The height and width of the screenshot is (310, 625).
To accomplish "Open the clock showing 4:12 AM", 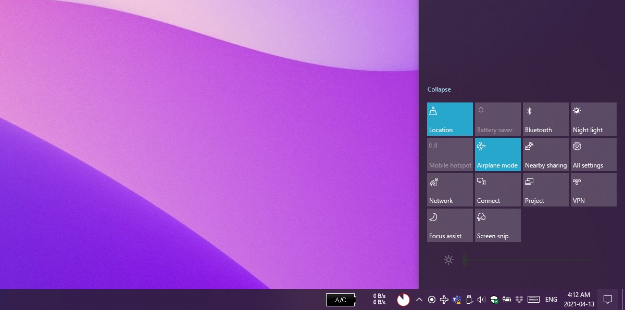I will tap(579, 299).
